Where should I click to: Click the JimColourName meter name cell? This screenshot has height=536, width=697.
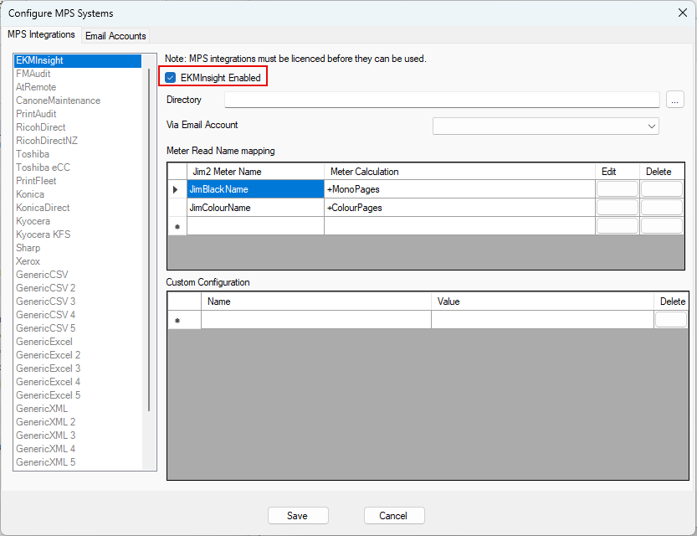255,208
